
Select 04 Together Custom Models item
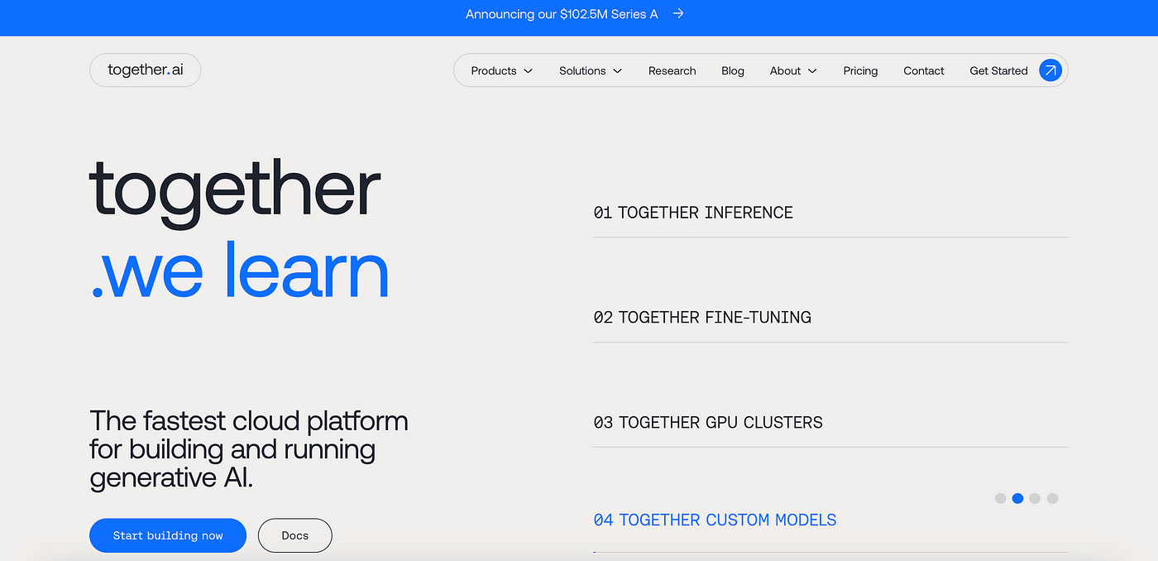715,520
